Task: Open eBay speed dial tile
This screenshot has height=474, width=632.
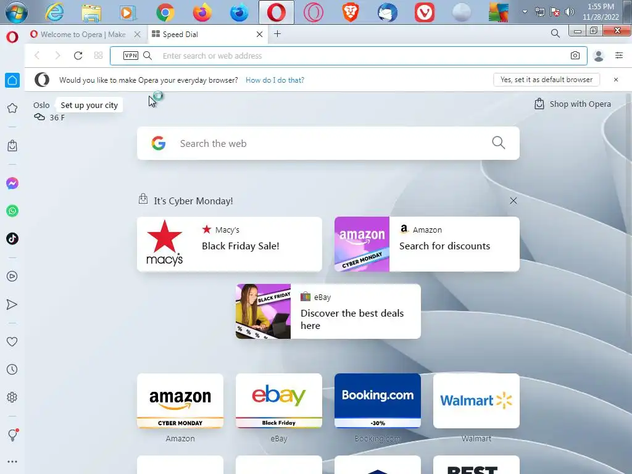Action: point(279,401)
